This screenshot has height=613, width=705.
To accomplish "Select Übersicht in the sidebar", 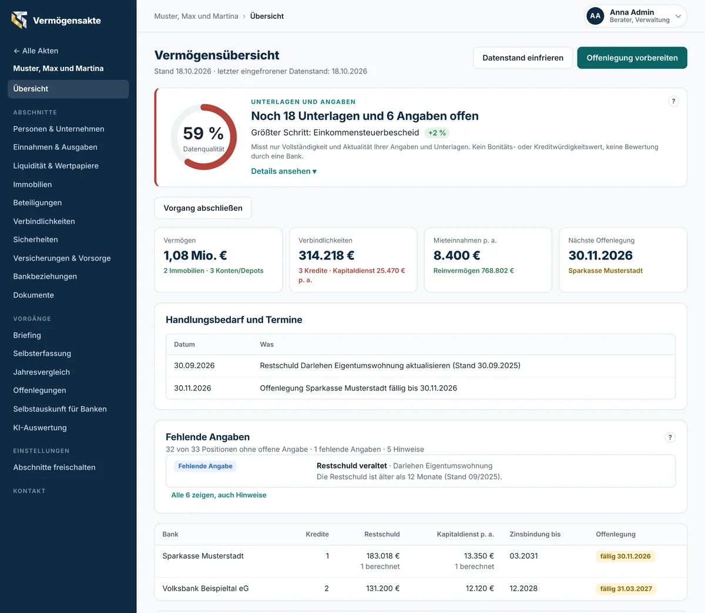I will (68, 89).
